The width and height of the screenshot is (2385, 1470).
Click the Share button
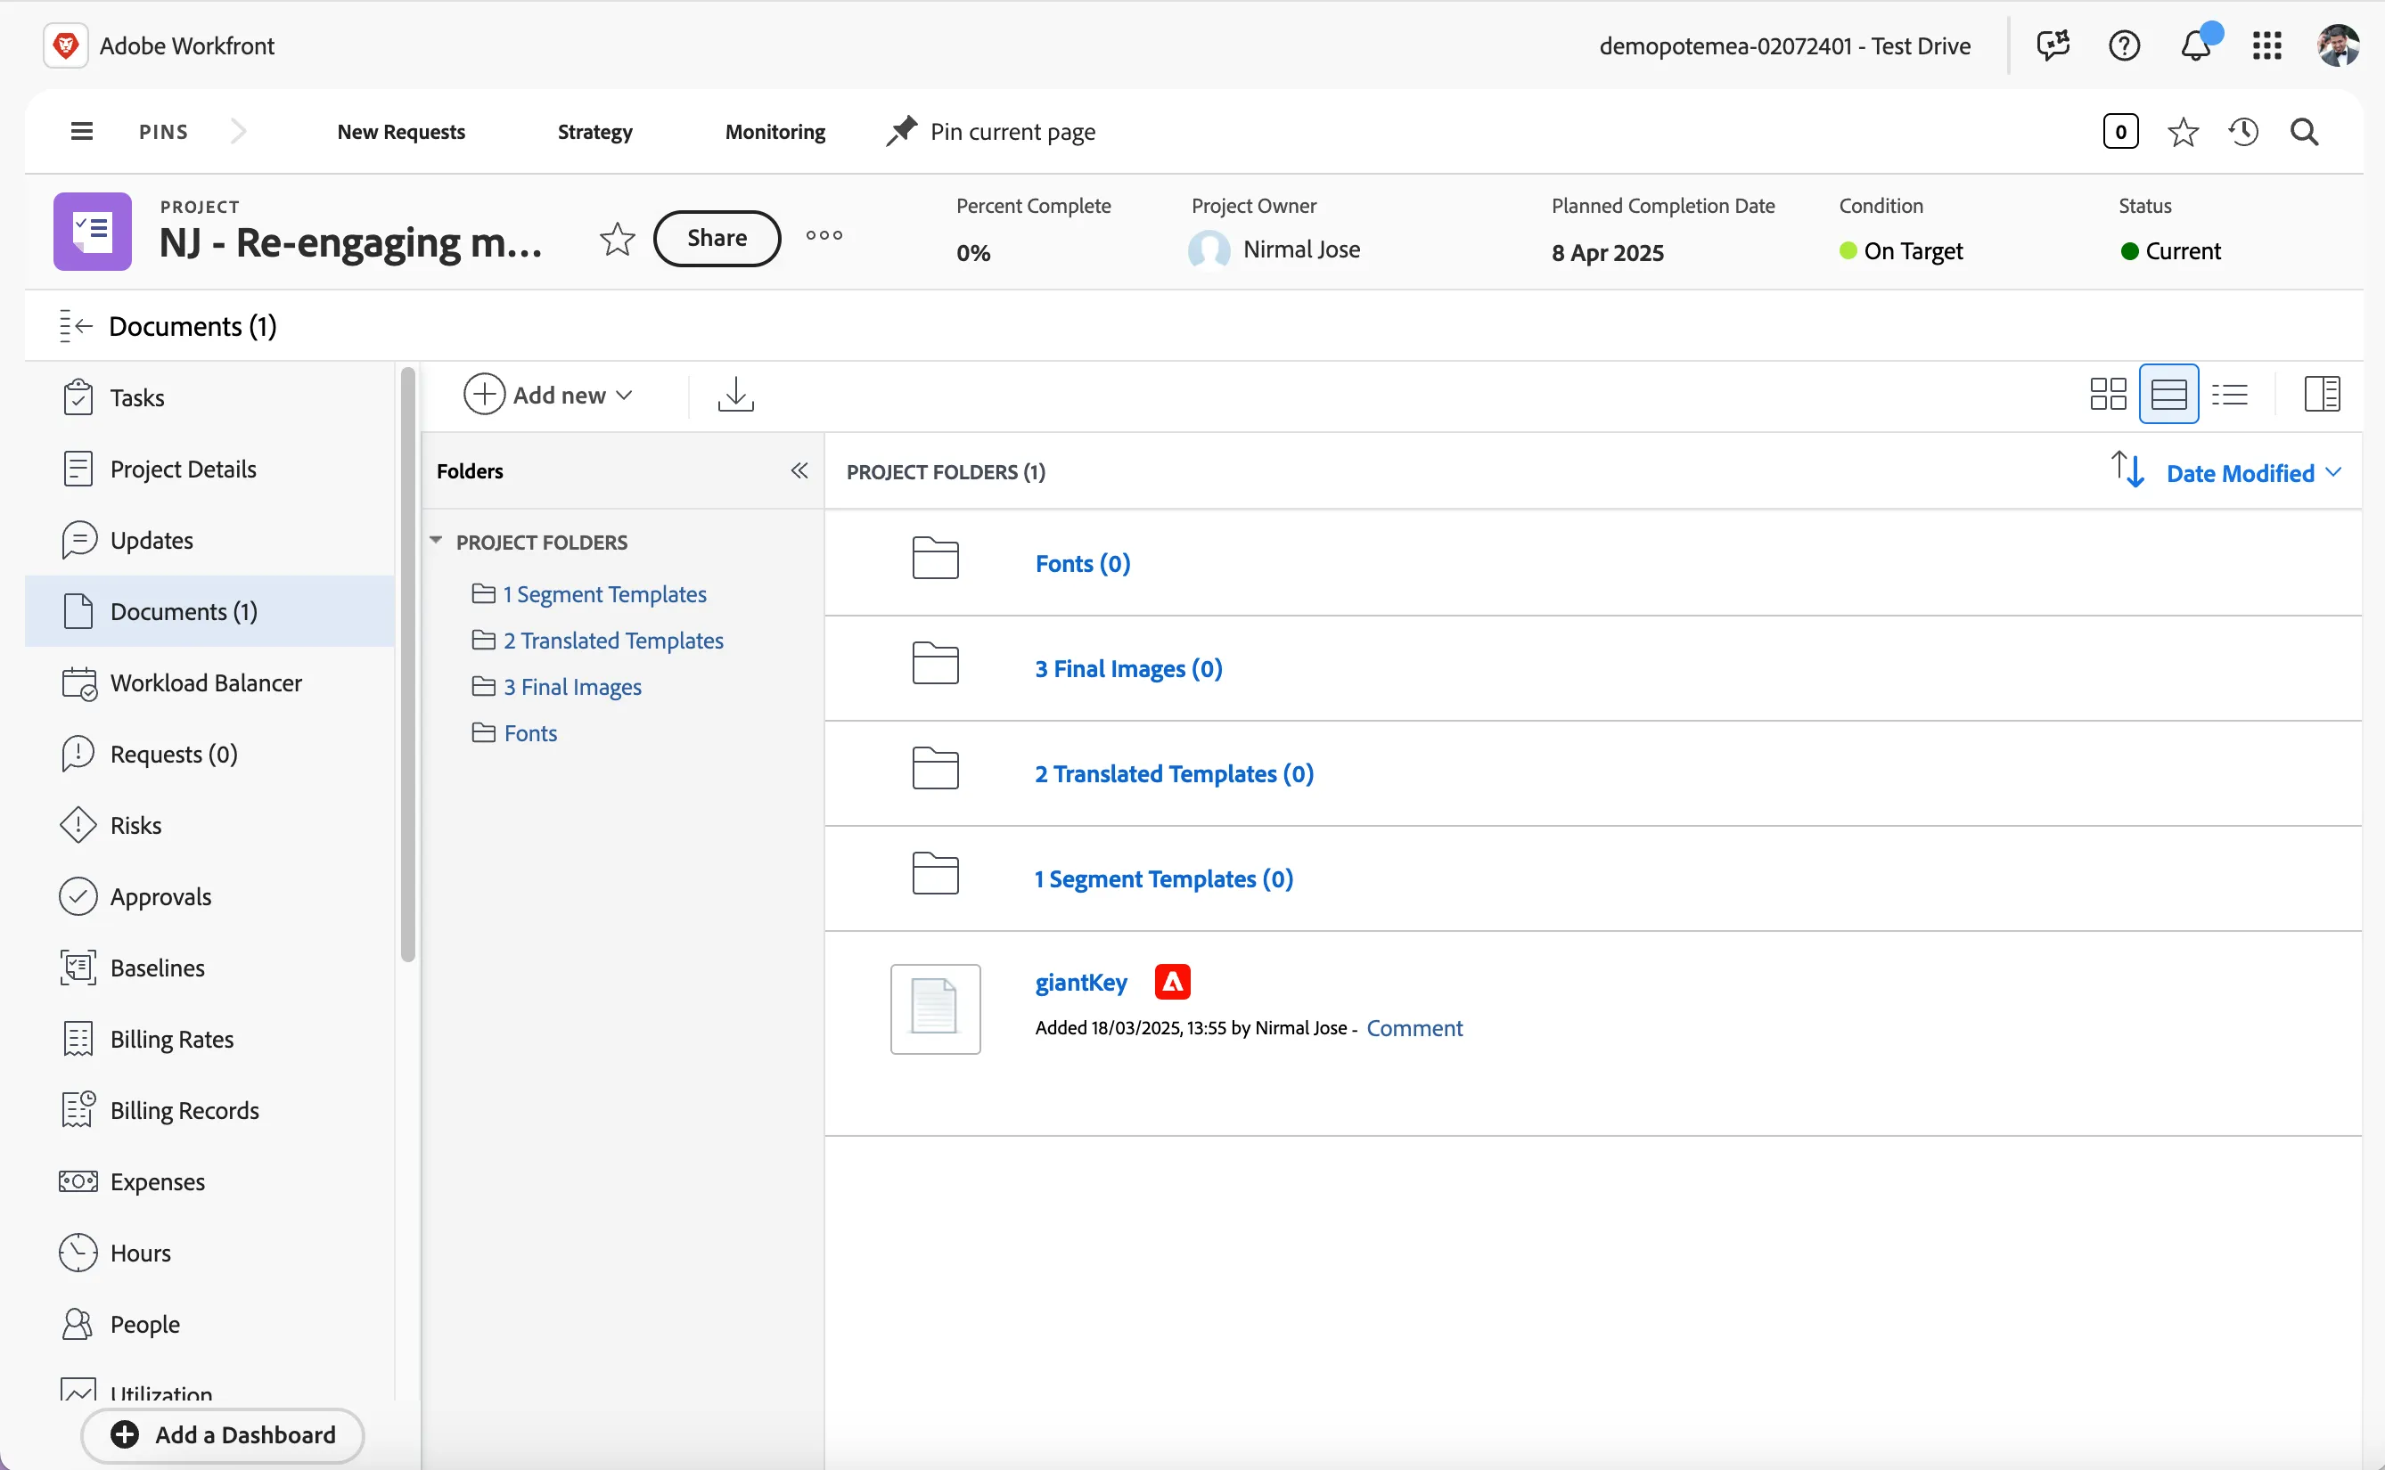(x=717, y=238)
